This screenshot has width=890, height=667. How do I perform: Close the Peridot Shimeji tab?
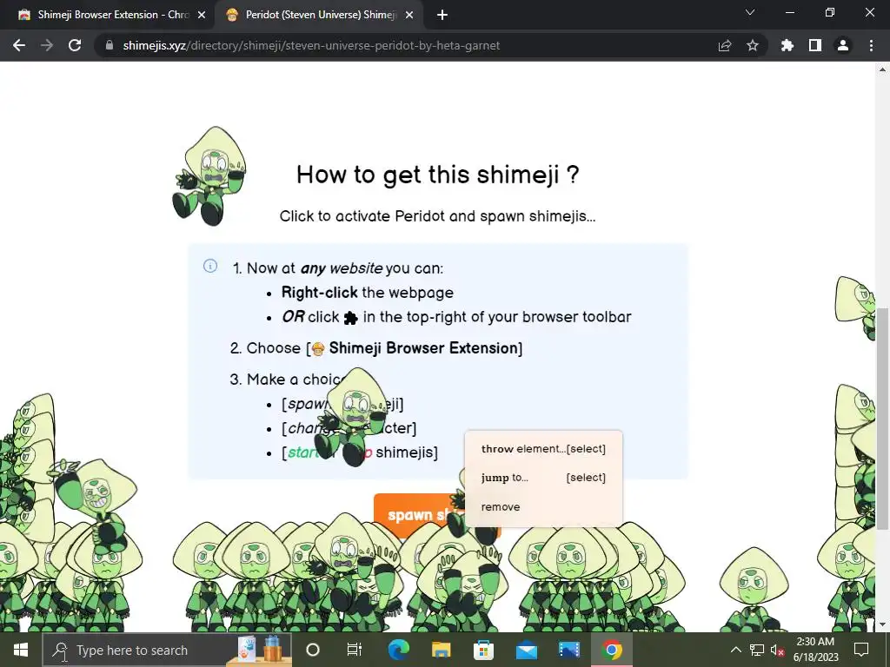pyautogui.click(x=408, y=16)
